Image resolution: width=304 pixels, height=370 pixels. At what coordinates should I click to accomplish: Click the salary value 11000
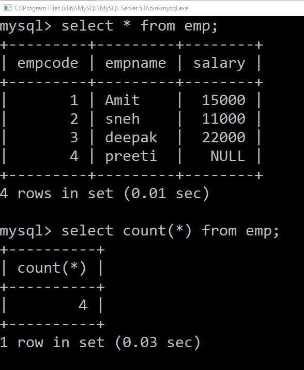223,119
